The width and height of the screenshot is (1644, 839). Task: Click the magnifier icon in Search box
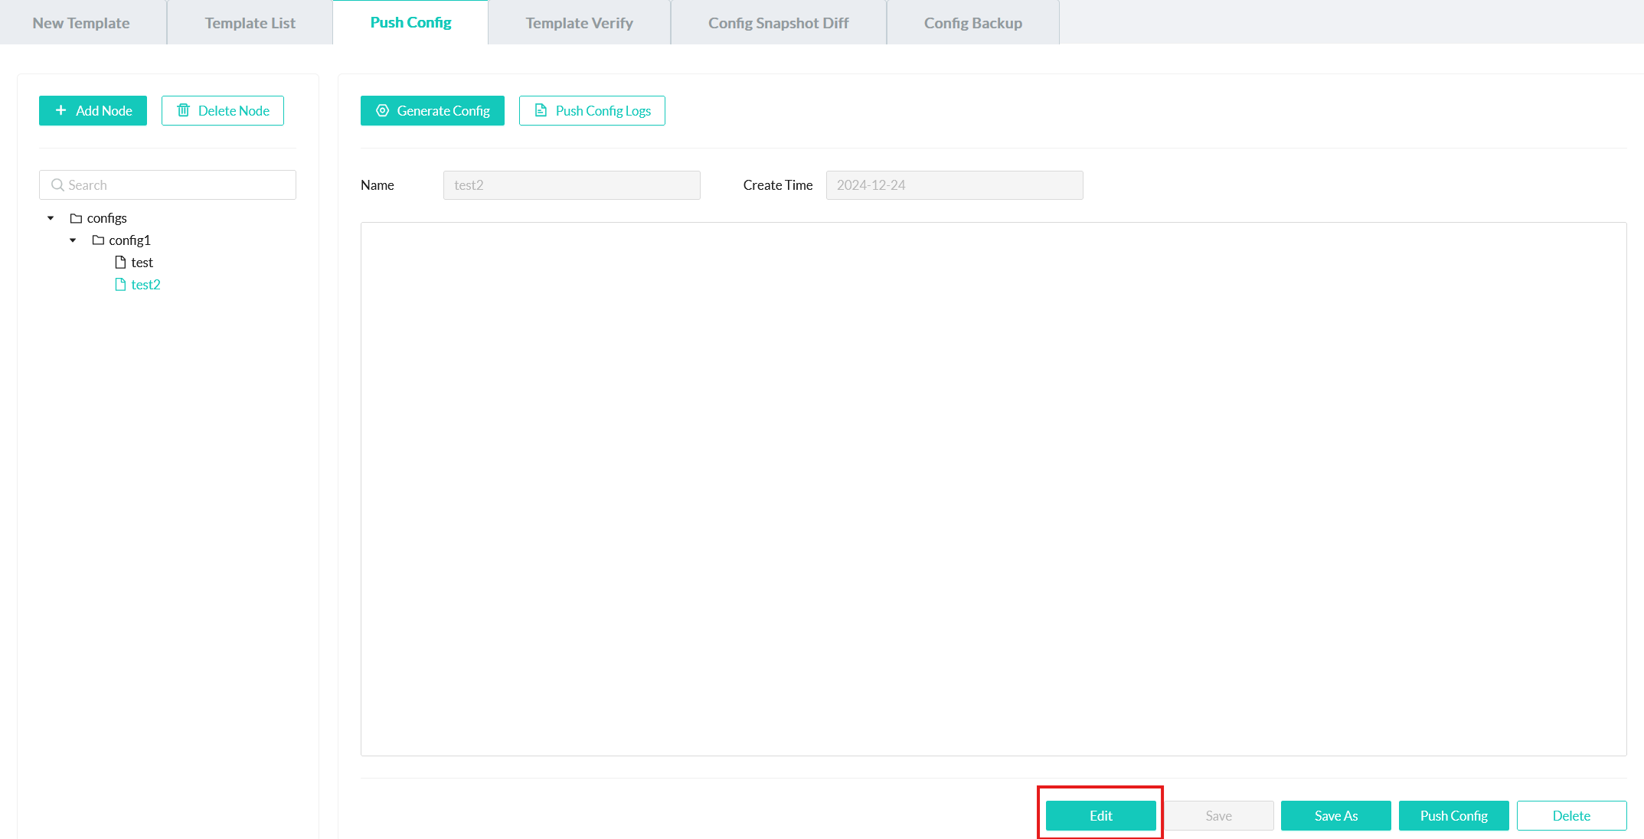57,184
